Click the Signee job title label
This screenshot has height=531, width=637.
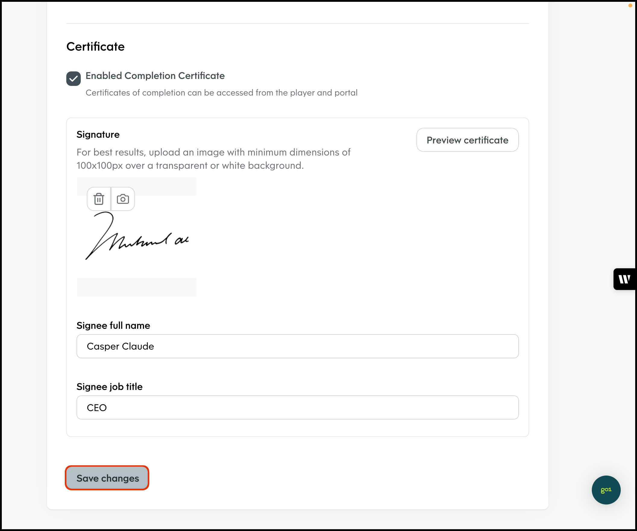109,387
